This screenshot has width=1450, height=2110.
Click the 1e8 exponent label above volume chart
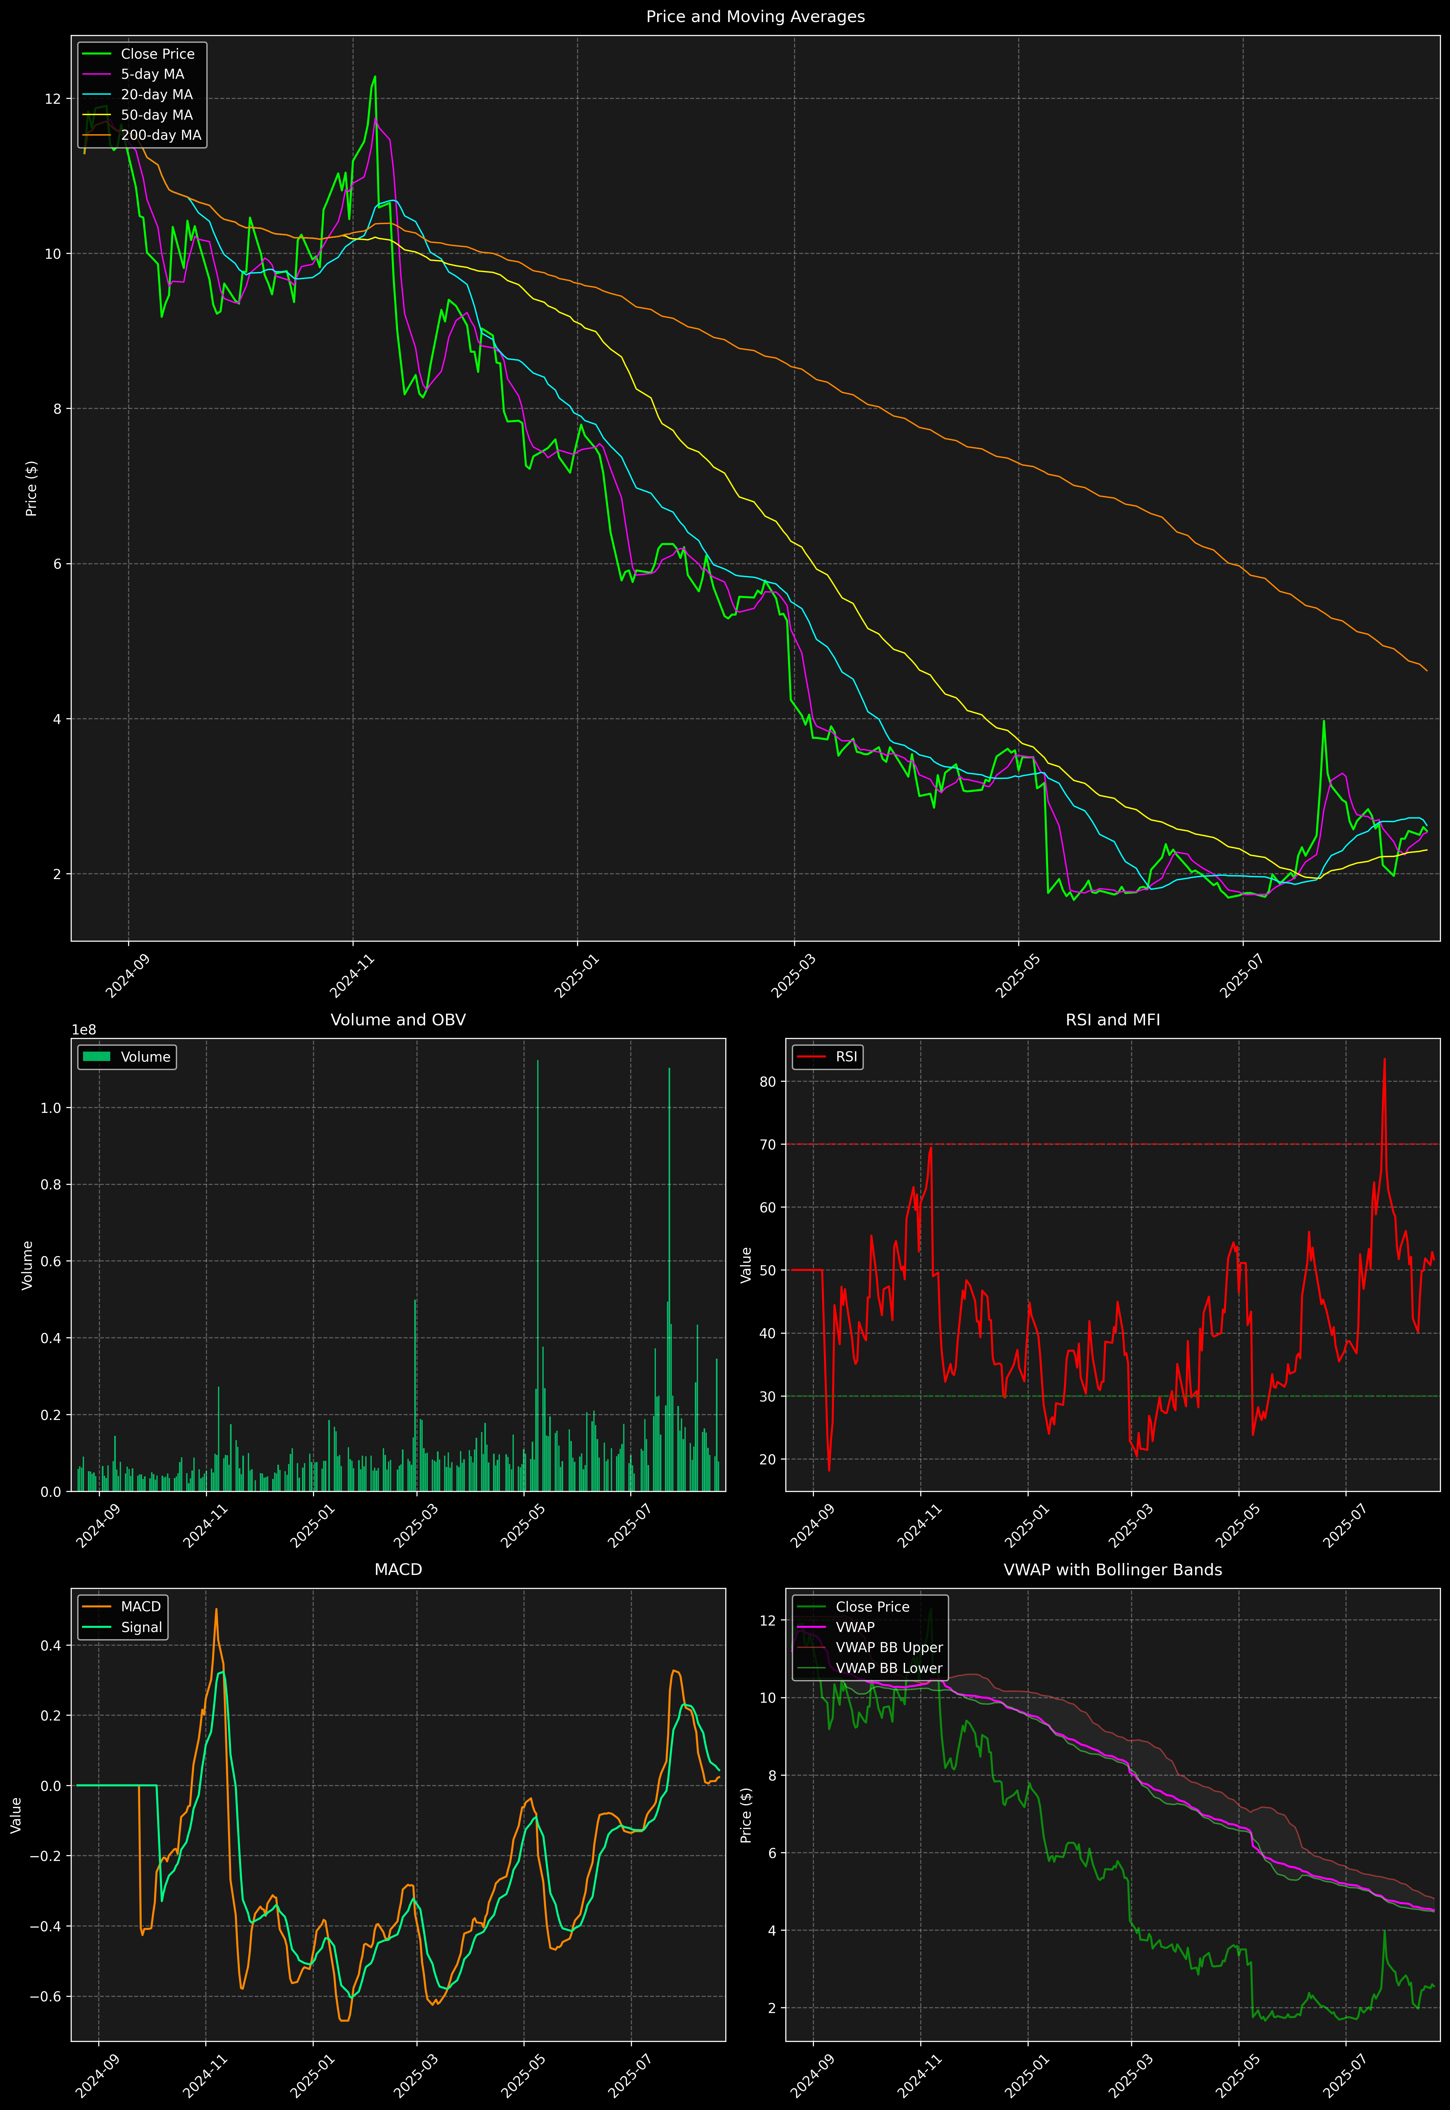pyautogui.click(x=84, y=1030)
